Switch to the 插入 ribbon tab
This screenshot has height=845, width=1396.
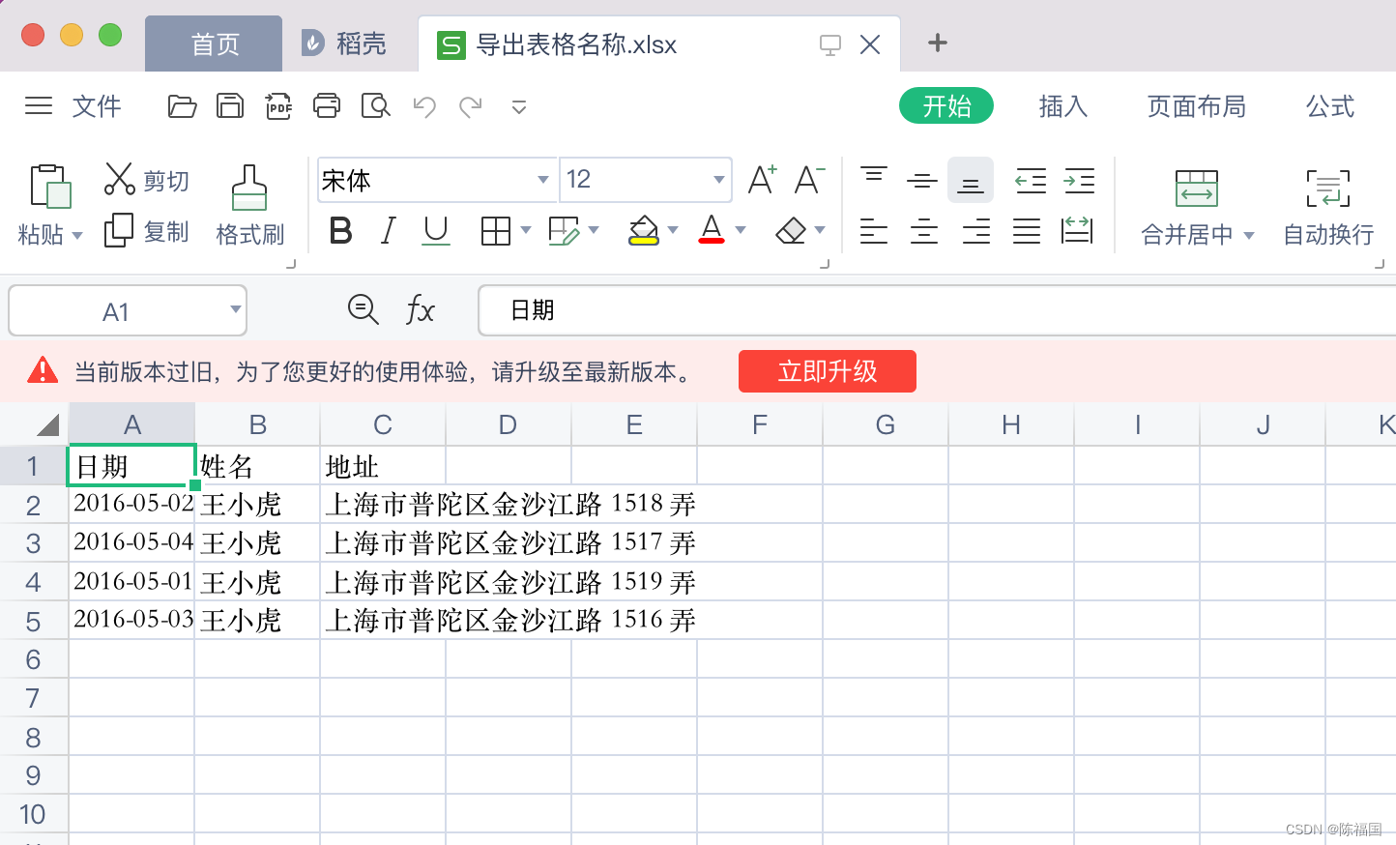pyautogui.click(x=1063, y=106)
